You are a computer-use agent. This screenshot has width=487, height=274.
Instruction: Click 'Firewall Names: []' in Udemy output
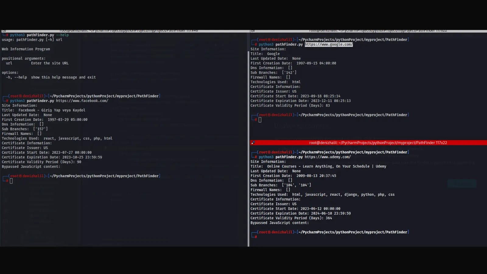point(270,190)
